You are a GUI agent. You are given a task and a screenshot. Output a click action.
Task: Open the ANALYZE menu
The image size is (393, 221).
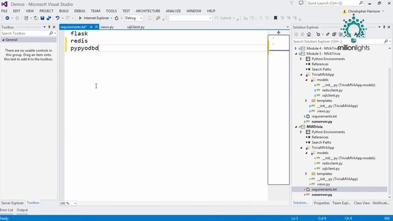173,11
